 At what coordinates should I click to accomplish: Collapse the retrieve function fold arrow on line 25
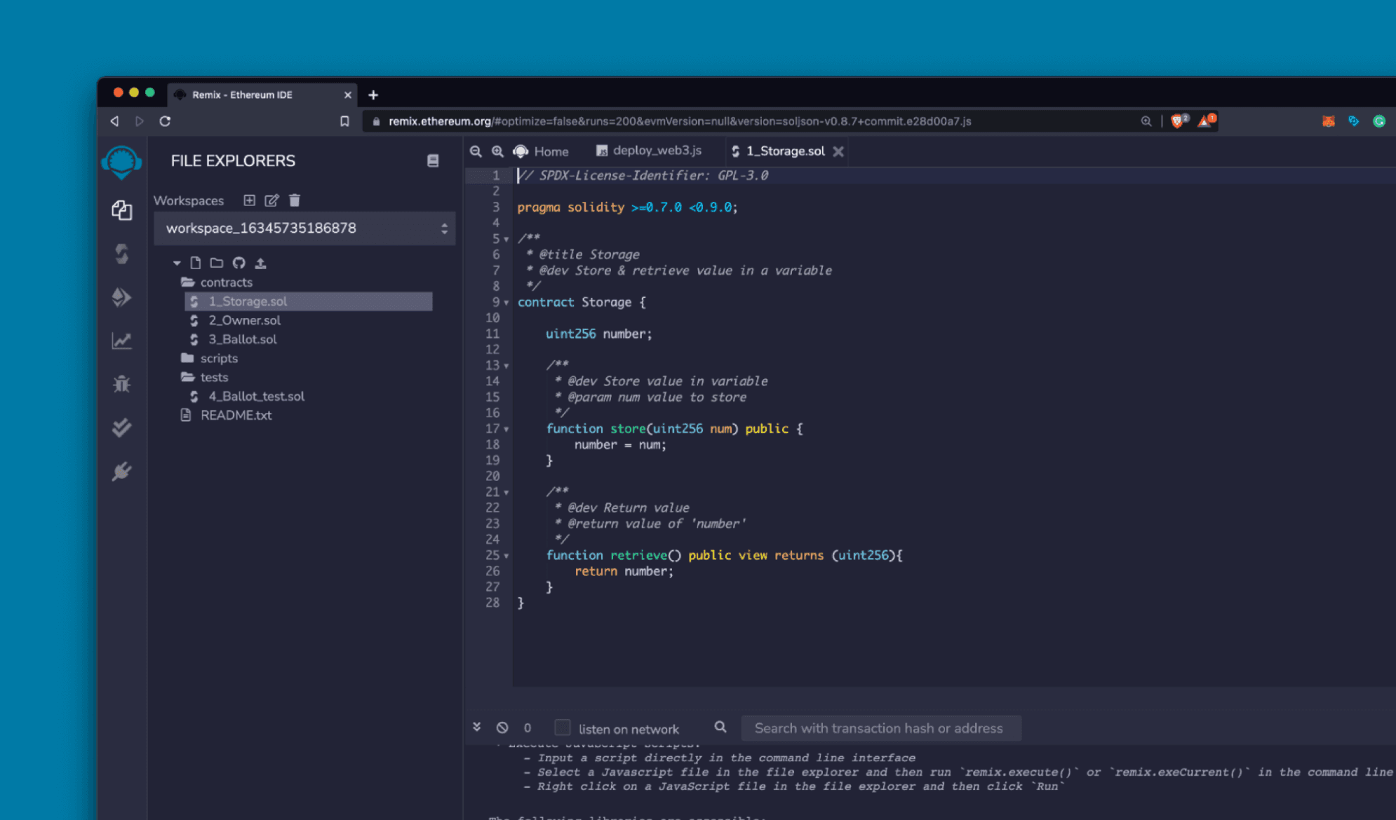[506, 556]
